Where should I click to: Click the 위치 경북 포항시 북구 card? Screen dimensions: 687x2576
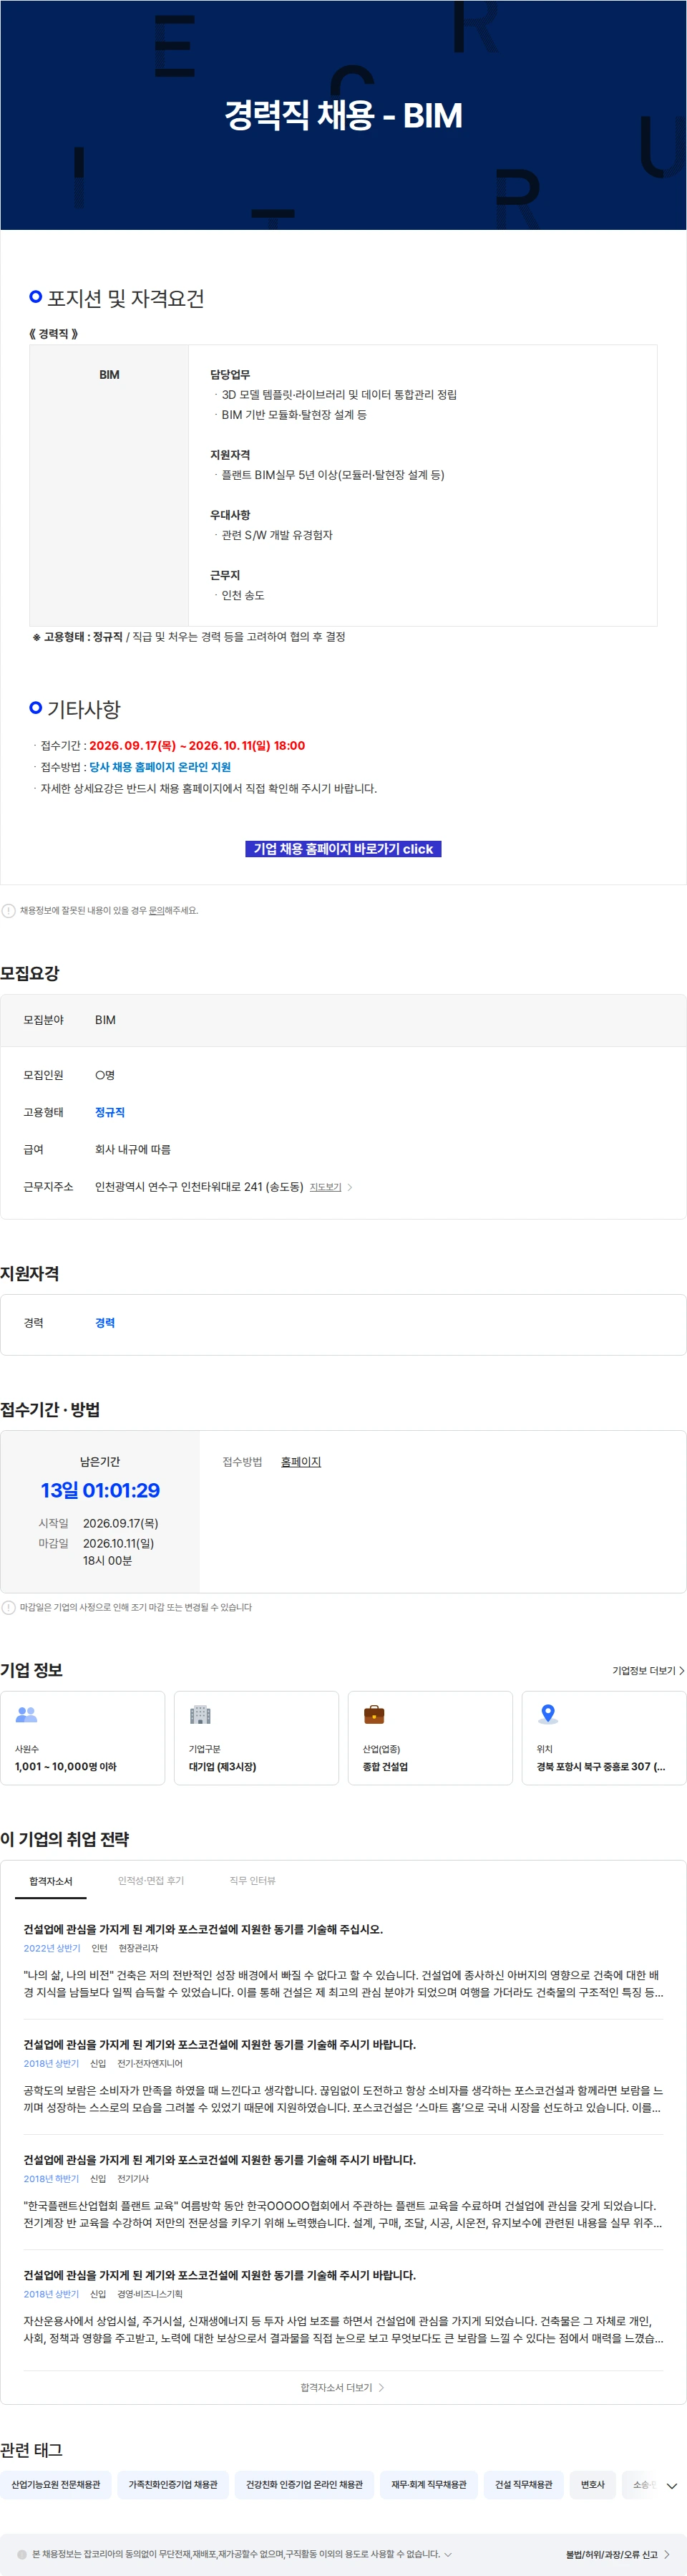[x=604, y=1737]
